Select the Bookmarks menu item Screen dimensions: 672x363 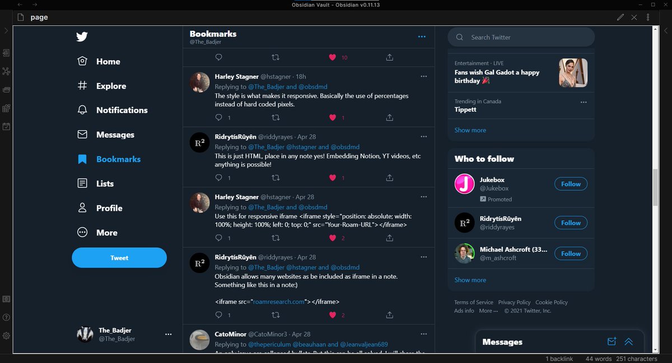[x=109, y=159]
